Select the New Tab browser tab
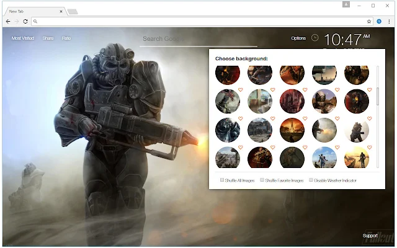Screen dimensions: 397x248 click(x=35, y=11)
